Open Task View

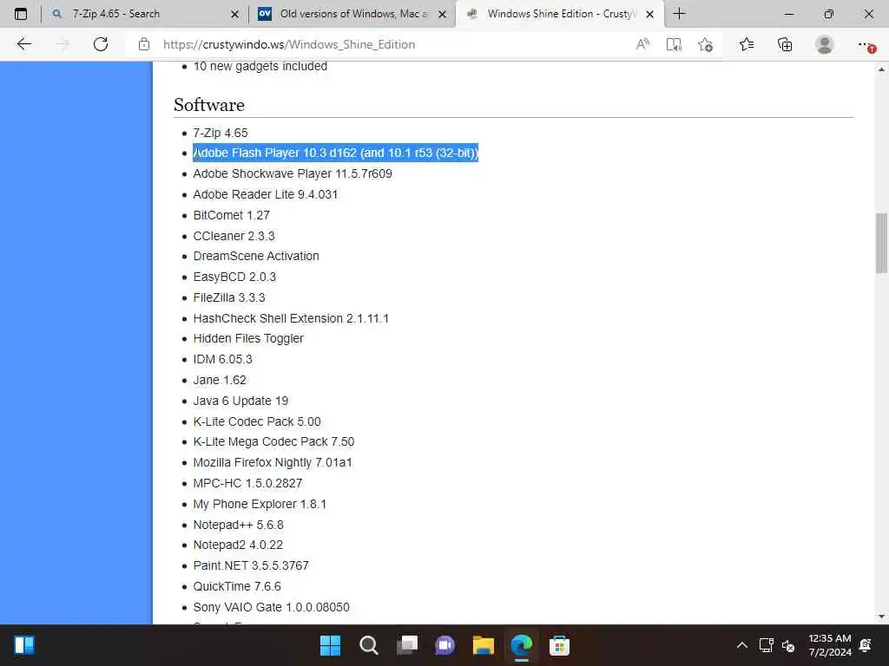point(407,645)
